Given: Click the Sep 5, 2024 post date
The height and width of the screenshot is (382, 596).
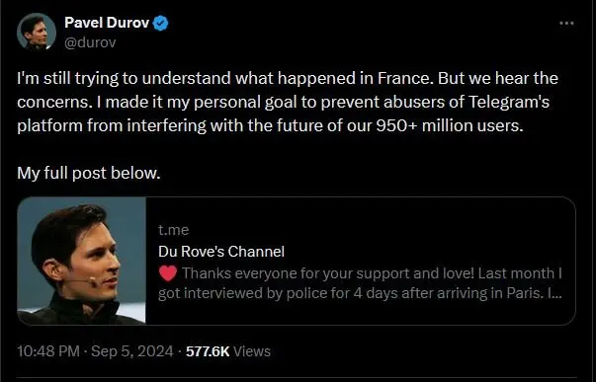Looking at the screenshot, I should 132,351.
